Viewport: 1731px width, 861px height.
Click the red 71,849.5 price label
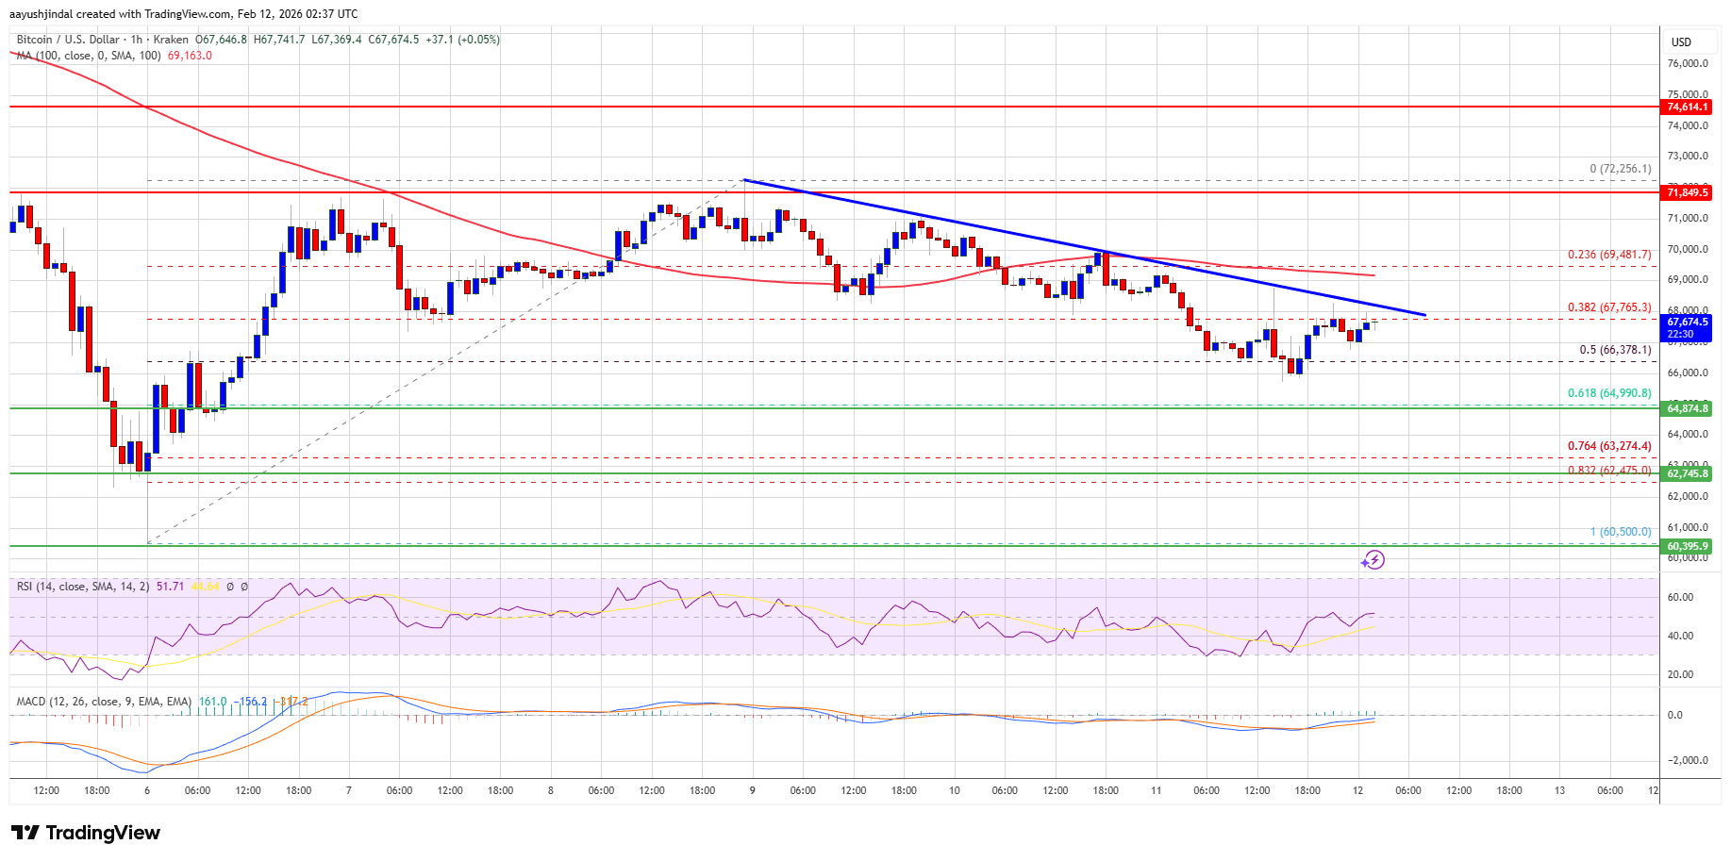click(x=1688, y=192)
